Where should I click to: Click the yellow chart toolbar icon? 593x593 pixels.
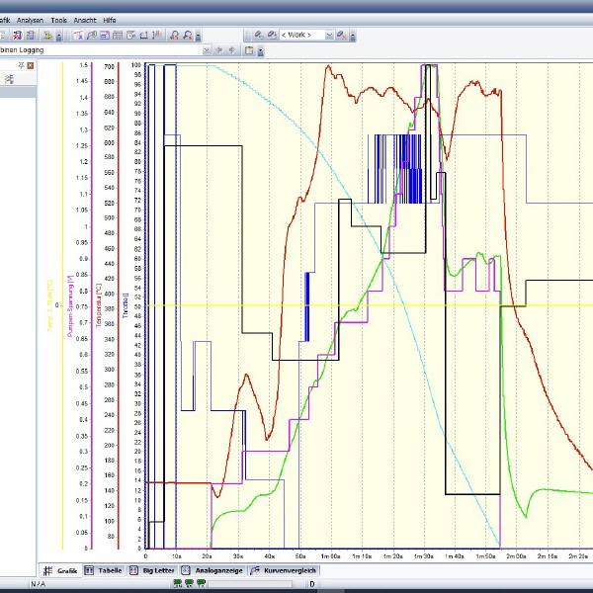click(x=47, y=36)
